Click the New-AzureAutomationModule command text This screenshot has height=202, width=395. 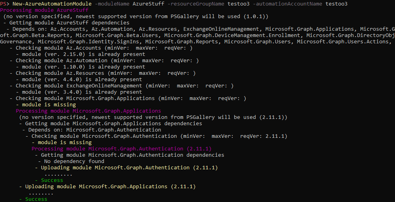(x=52, y=4)
